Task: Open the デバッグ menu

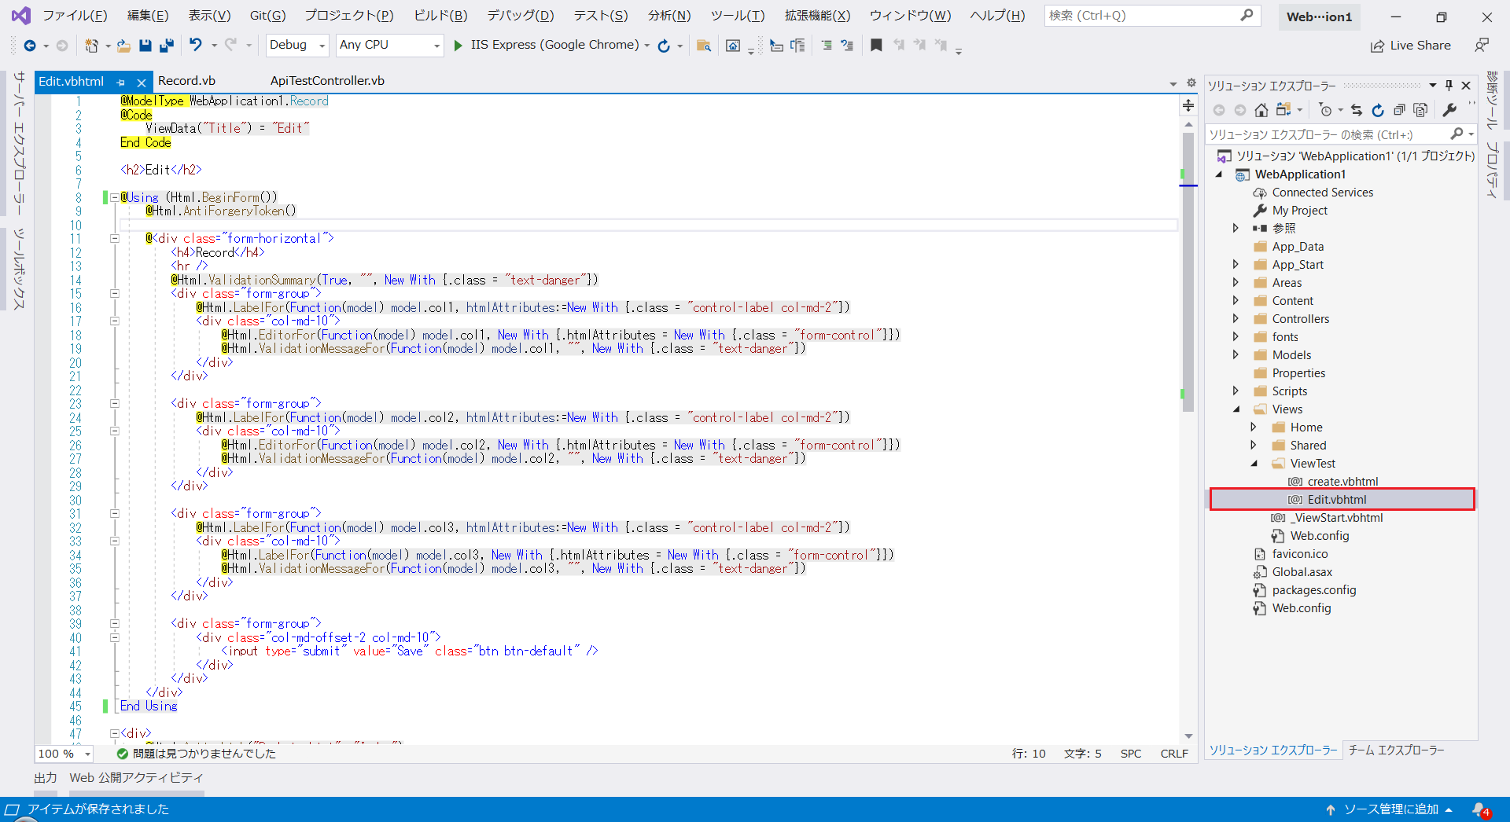Action: [x=519, y=15]
